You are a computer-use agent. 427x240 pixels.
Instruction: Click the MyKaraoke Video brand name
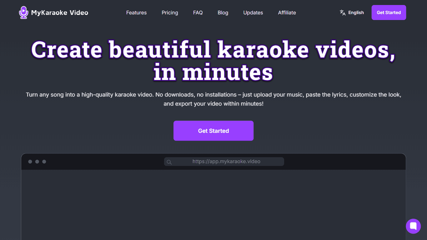click(60, 12)
